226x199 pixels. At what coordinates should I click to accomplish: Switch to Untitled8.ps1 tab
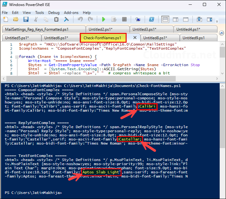[160, 38]
